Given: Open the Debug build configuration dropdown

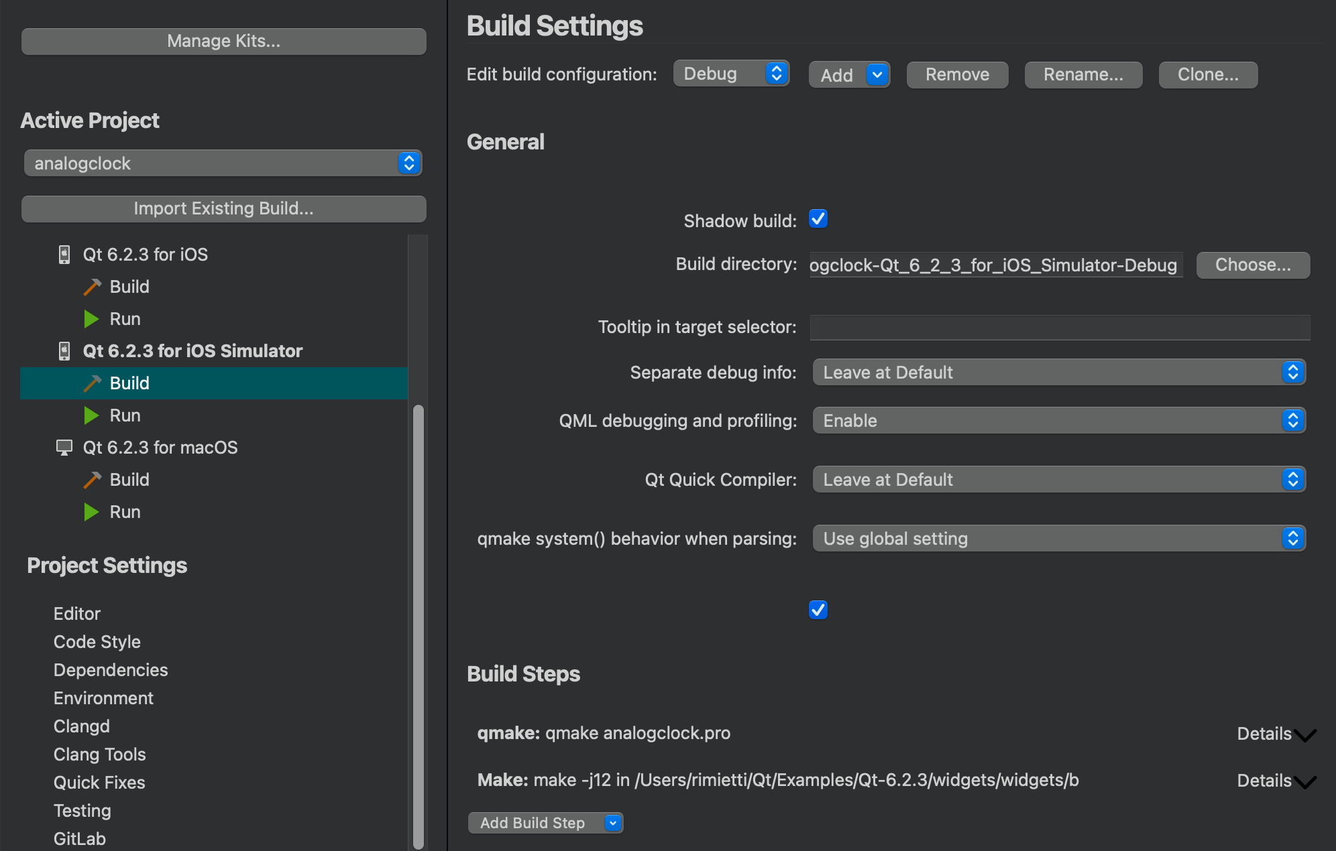Looking at the screenshot, I should pyautogui.click(x=731, y=74).
